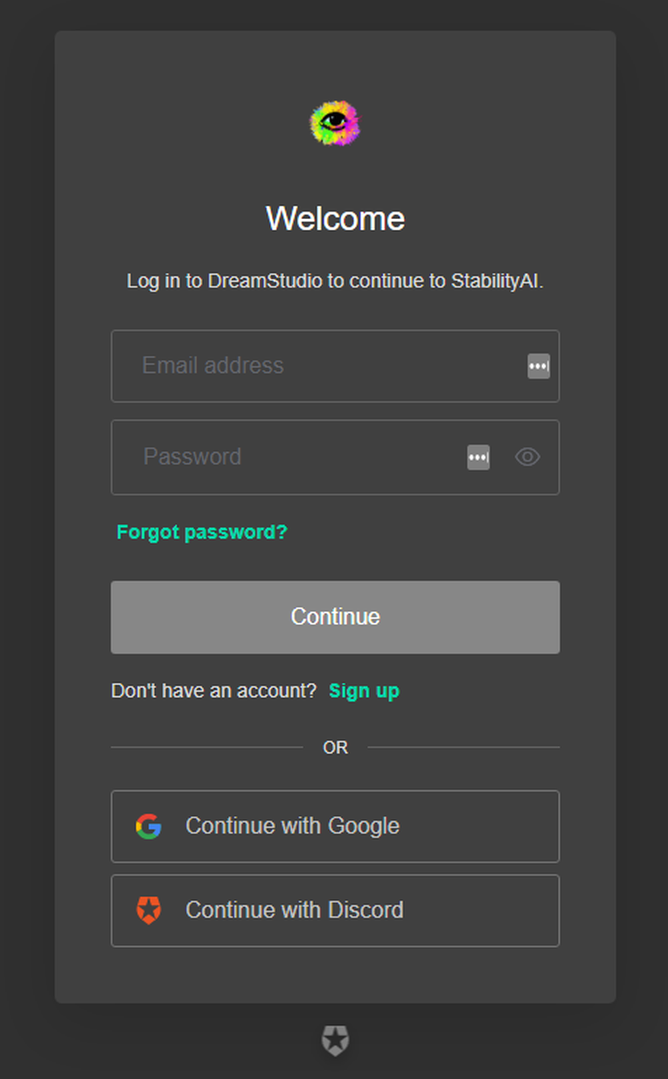Click the OR divider label

coord(335,748)
